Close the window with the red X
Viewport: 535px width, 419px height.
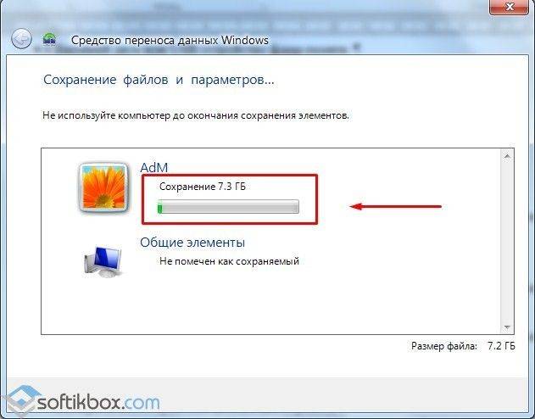tap(509, 7)
